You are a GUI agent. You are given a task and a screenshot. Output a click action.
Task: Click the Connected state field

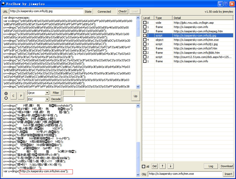pos(104,12)
